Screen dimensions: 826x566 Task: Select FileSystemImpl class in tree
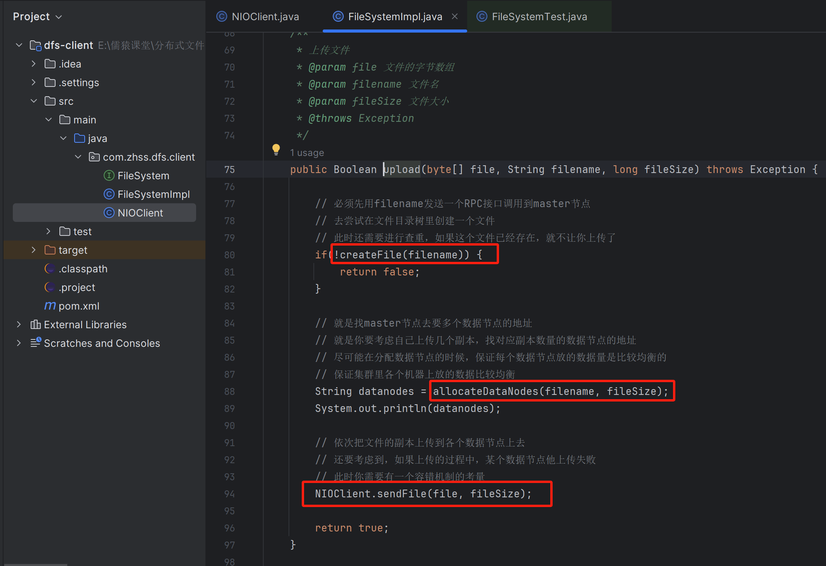pyautogui.click(x=153, y=194)
